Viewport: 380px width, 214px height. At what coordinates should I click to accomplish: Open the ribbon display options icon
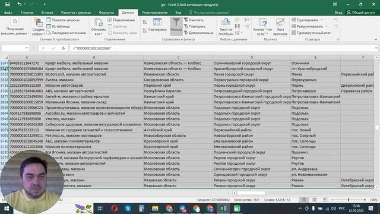(335, 4)
